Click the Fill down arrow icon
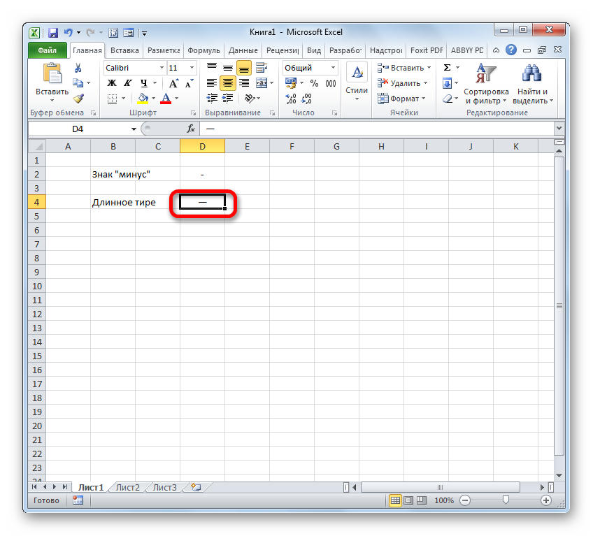The width and height of the screenshot is (593, 536). [447, 82]
